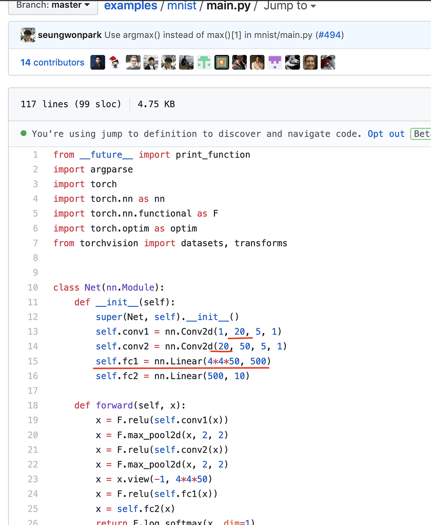Select line number 15 in the gutter

tap(33, 361)
